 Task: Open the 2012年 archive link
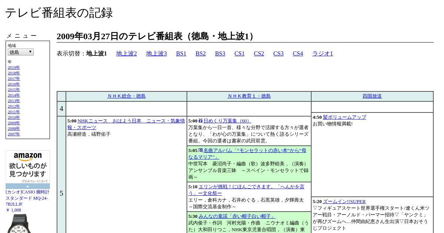pyautogui.click(x=14, y=107)
